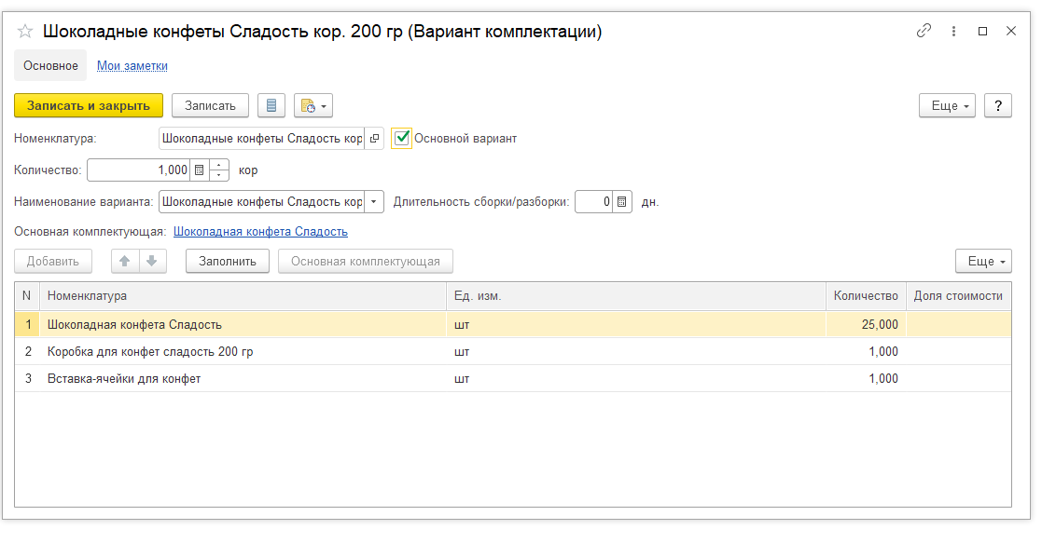The height and width of the screenshot is (543, 1042).
Task: Click the document list icon next to Записать
Action: (271, 105)
